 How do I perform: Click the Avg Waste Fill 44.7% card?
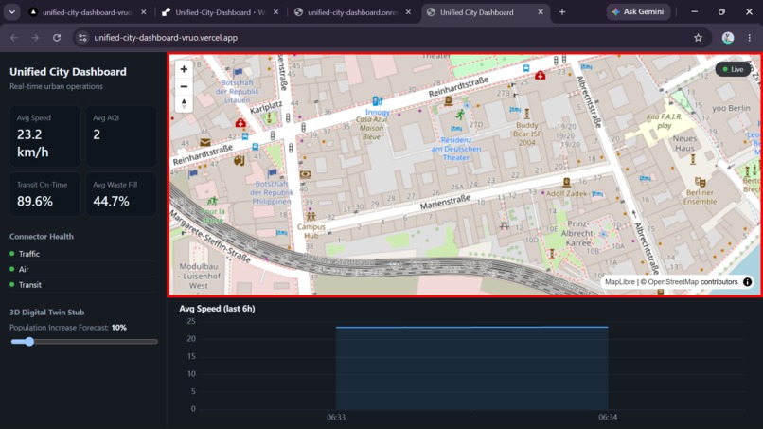[x=121, y=194]
